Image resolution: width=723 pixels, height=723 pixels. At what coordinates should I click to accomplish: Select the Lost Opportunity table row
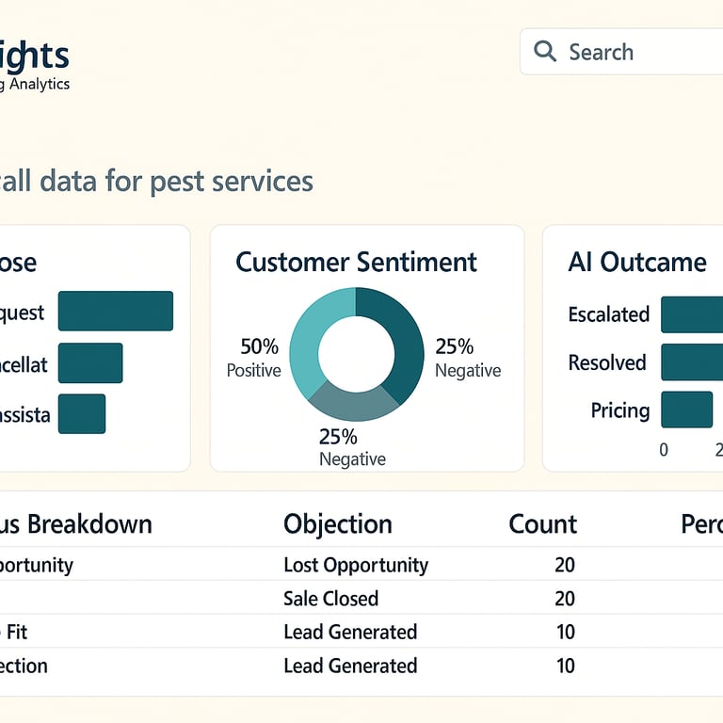[356, 565]
